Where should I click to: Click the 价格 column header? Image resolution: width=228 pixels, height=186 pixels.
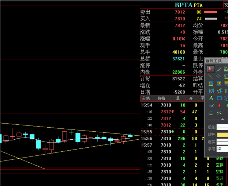(161, 98)
